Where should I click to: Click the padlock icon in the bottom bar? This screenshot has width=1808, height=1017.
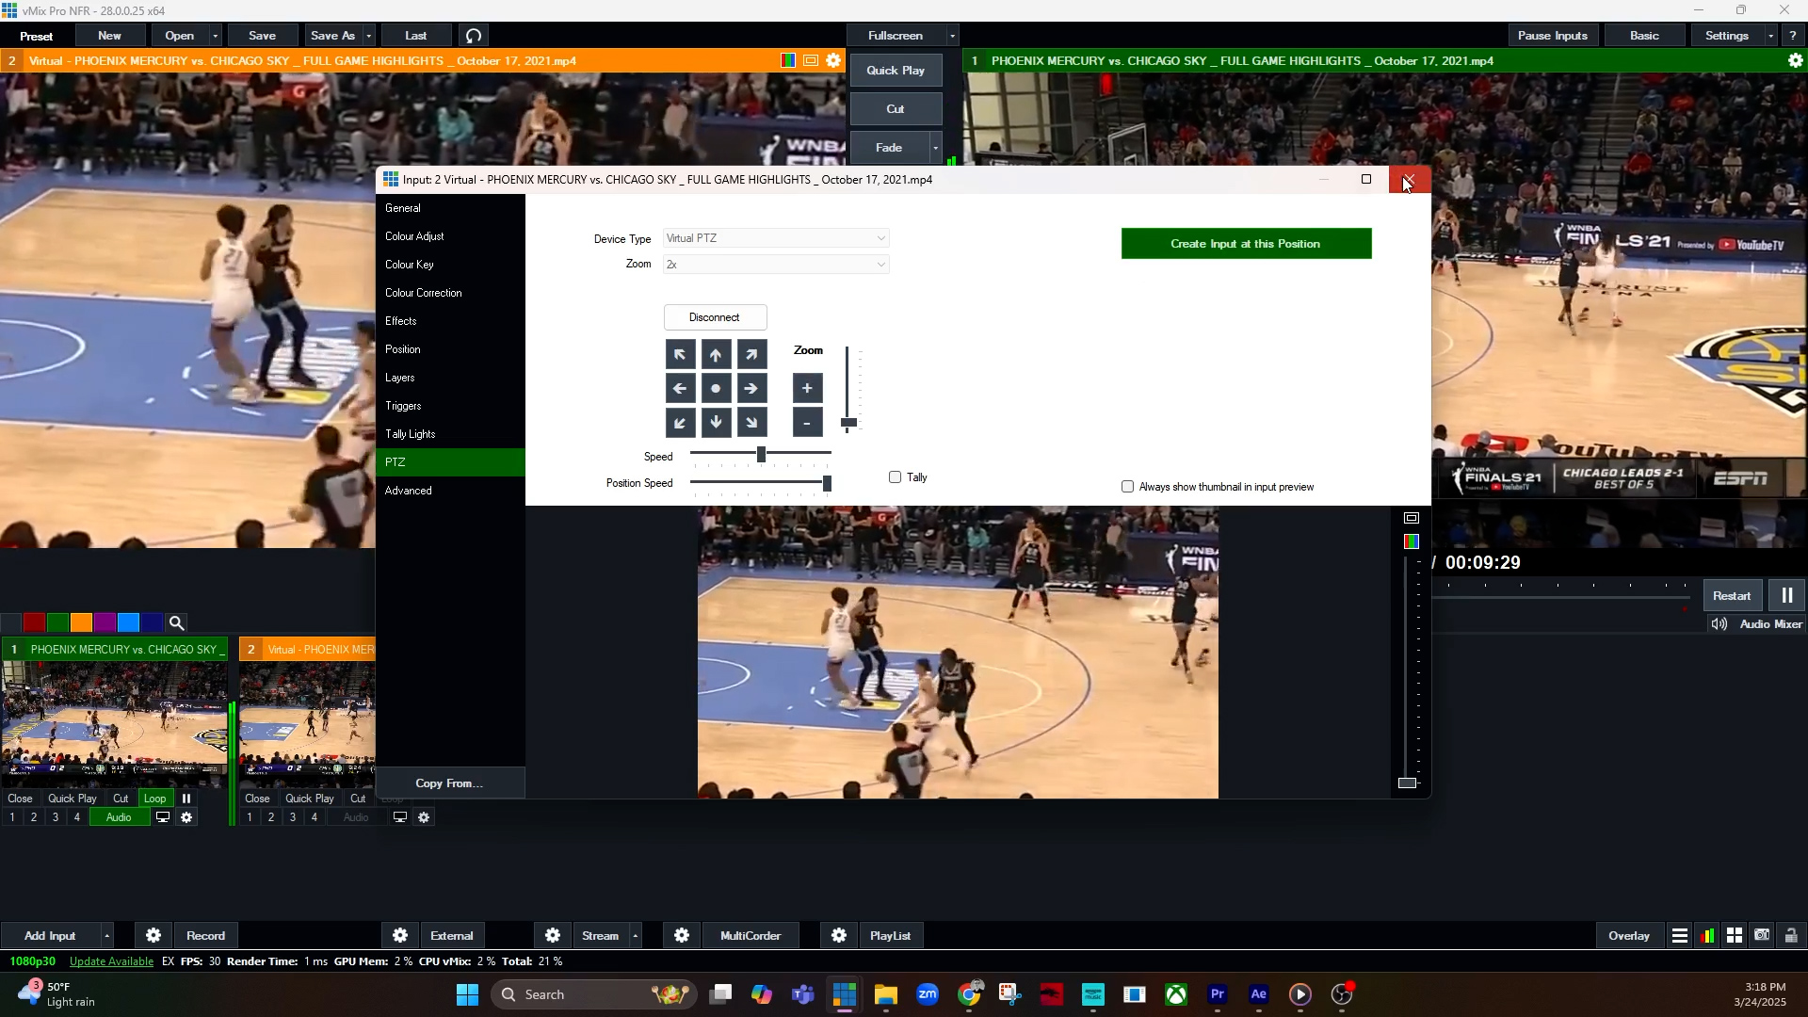[x=1791, y=935]
